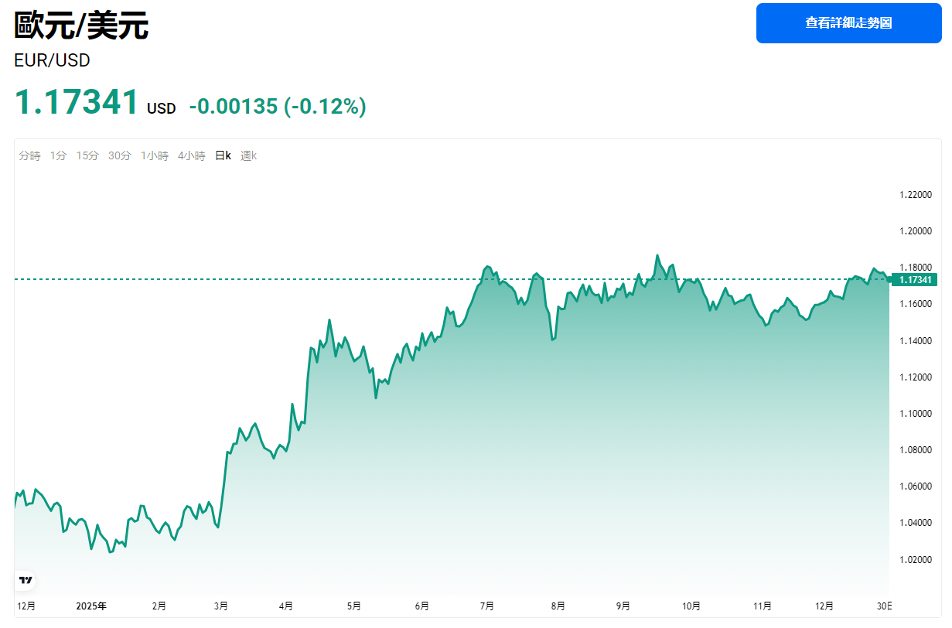
Task: Open the 查看詳細走勢圖 detailed chart button
Action: coord(848,23)
